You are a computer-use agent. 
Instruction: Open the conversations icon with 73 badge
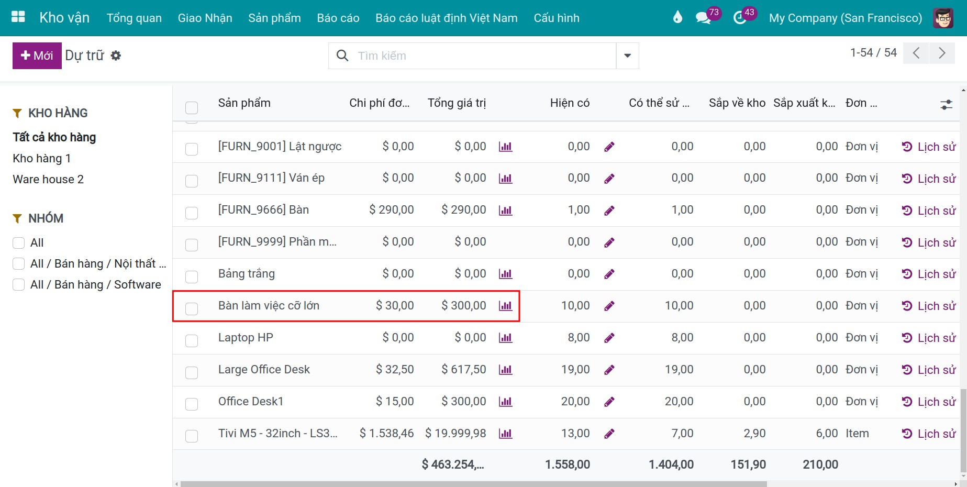click(703, 18)
